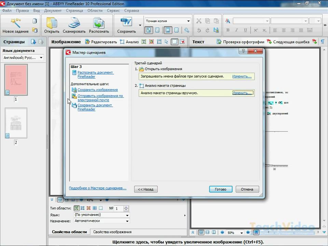Select the arrow pointer tool in Изображение bar
This screenshot has width=328, height=246.
[166, 42]
